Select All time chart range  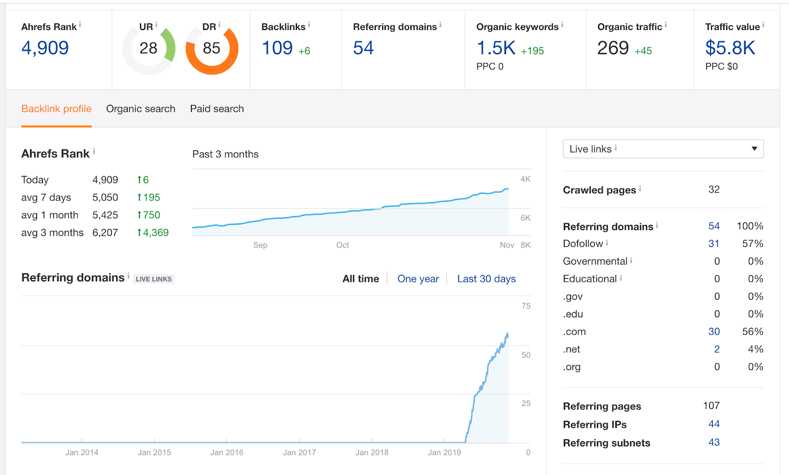click(x=360, y=279)
